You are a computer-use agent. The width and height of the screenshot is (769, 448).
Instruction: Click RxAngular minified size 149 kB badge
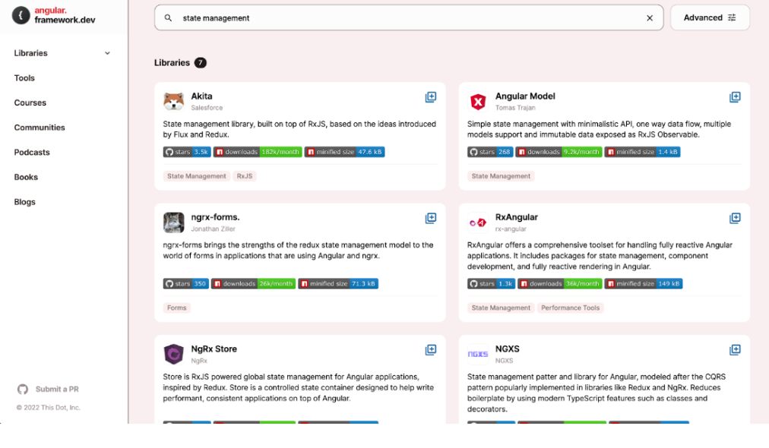coord(643,284)
